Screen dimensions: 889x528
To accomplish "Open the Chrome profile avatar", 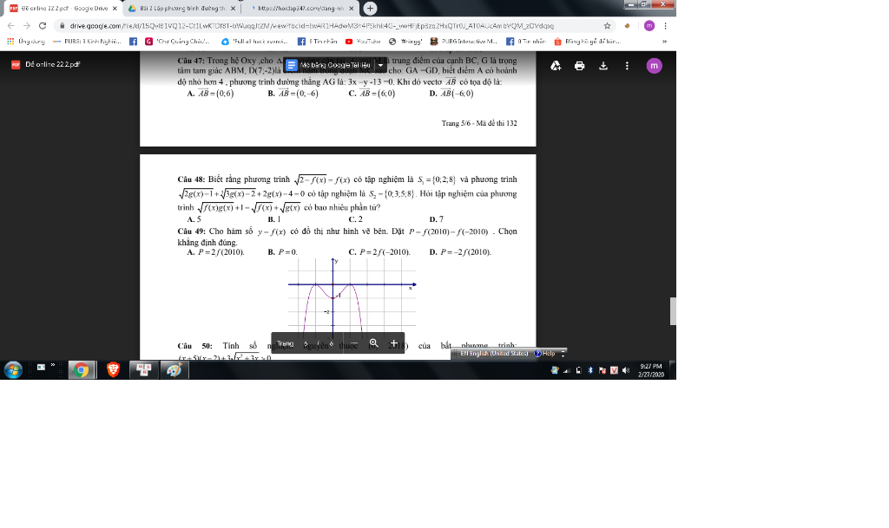I will [x=649, y=25].
